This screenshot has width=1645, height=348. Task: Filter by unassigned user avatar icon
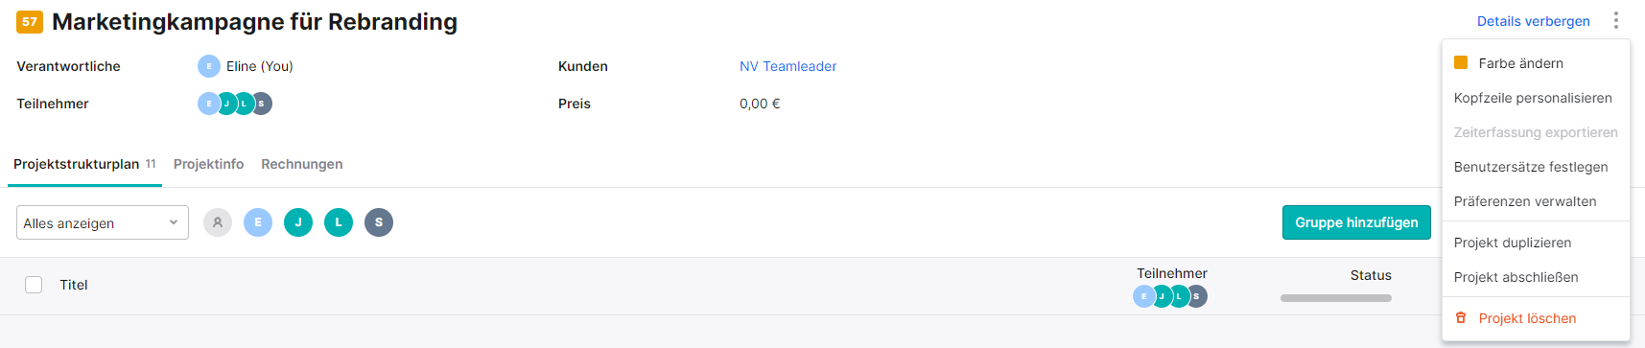tap(218, 222)
